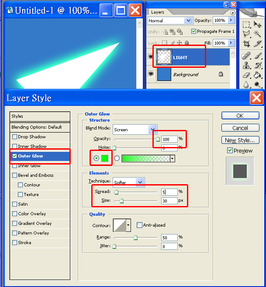
Task: Toggle the Propagate Frame 1 checkbox
Action: pos(193,31)
